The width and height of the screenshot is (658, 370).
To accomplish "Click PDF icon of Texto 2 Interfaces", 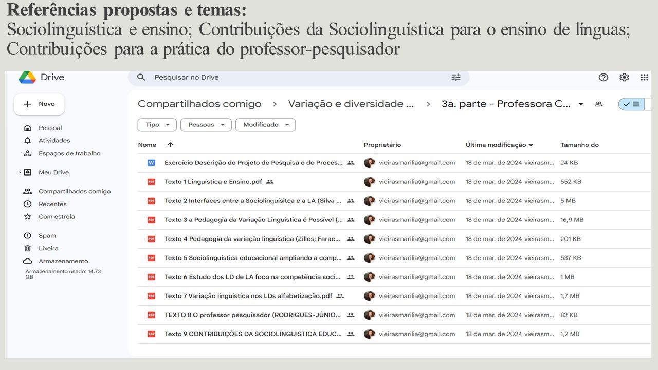I will [x=151, y=201].
